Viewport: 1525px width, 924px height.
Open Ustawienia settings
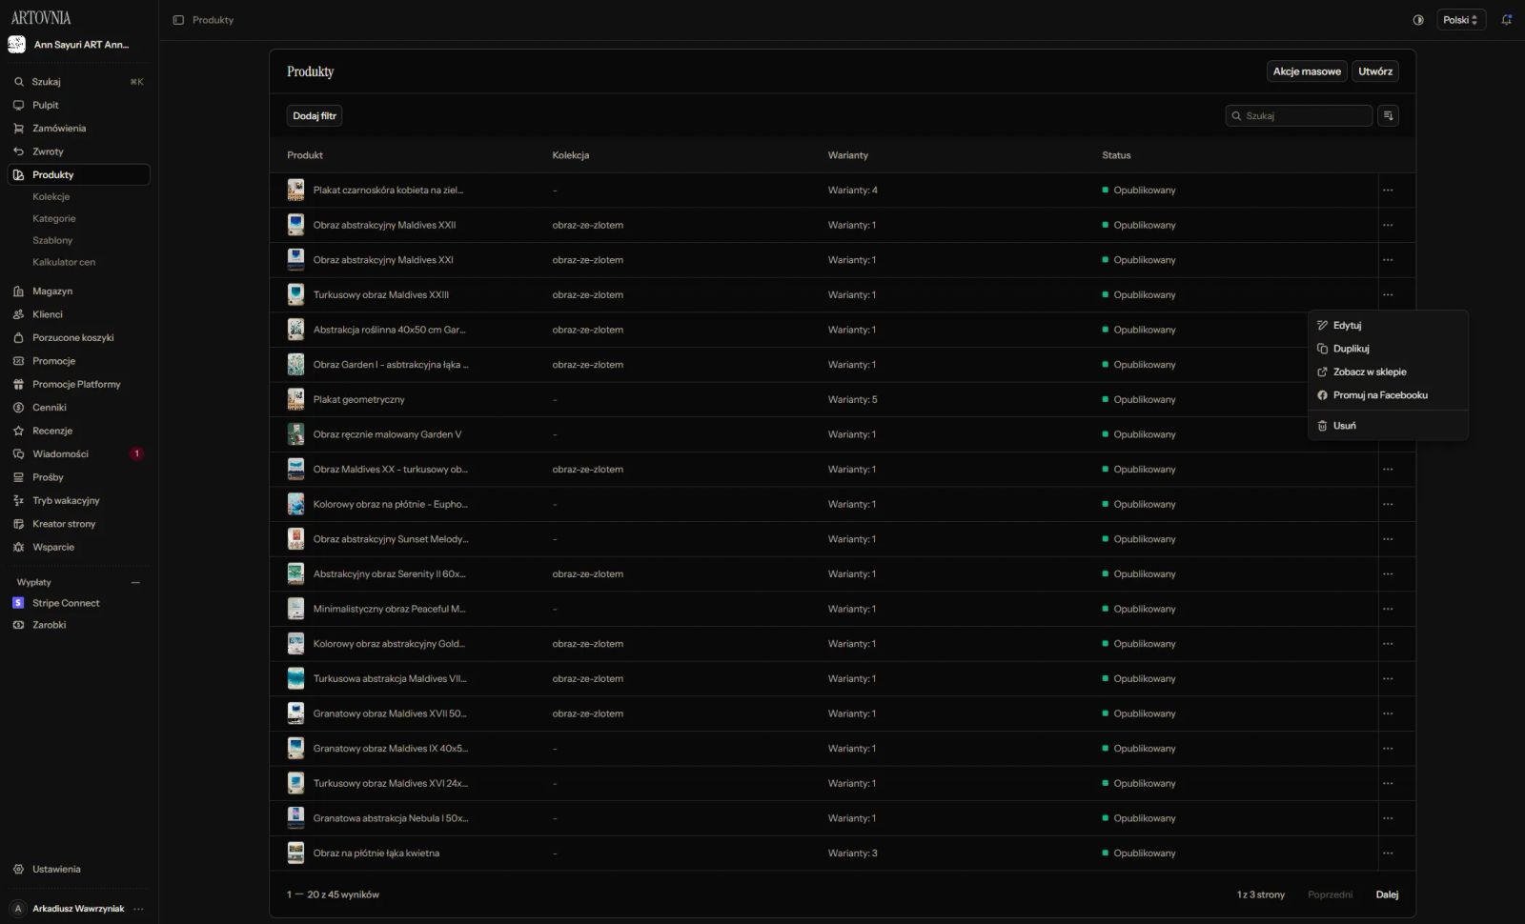78,870
